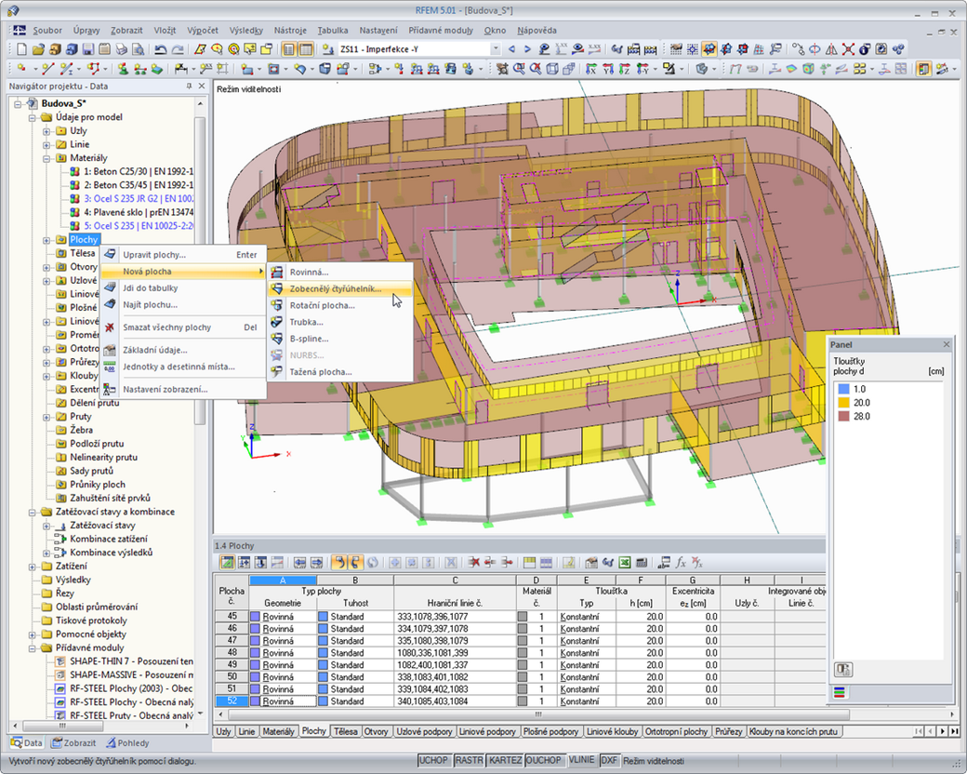Toggle the DXF status bar option
This screenshot has height=774, width=967.
point(609,760)
